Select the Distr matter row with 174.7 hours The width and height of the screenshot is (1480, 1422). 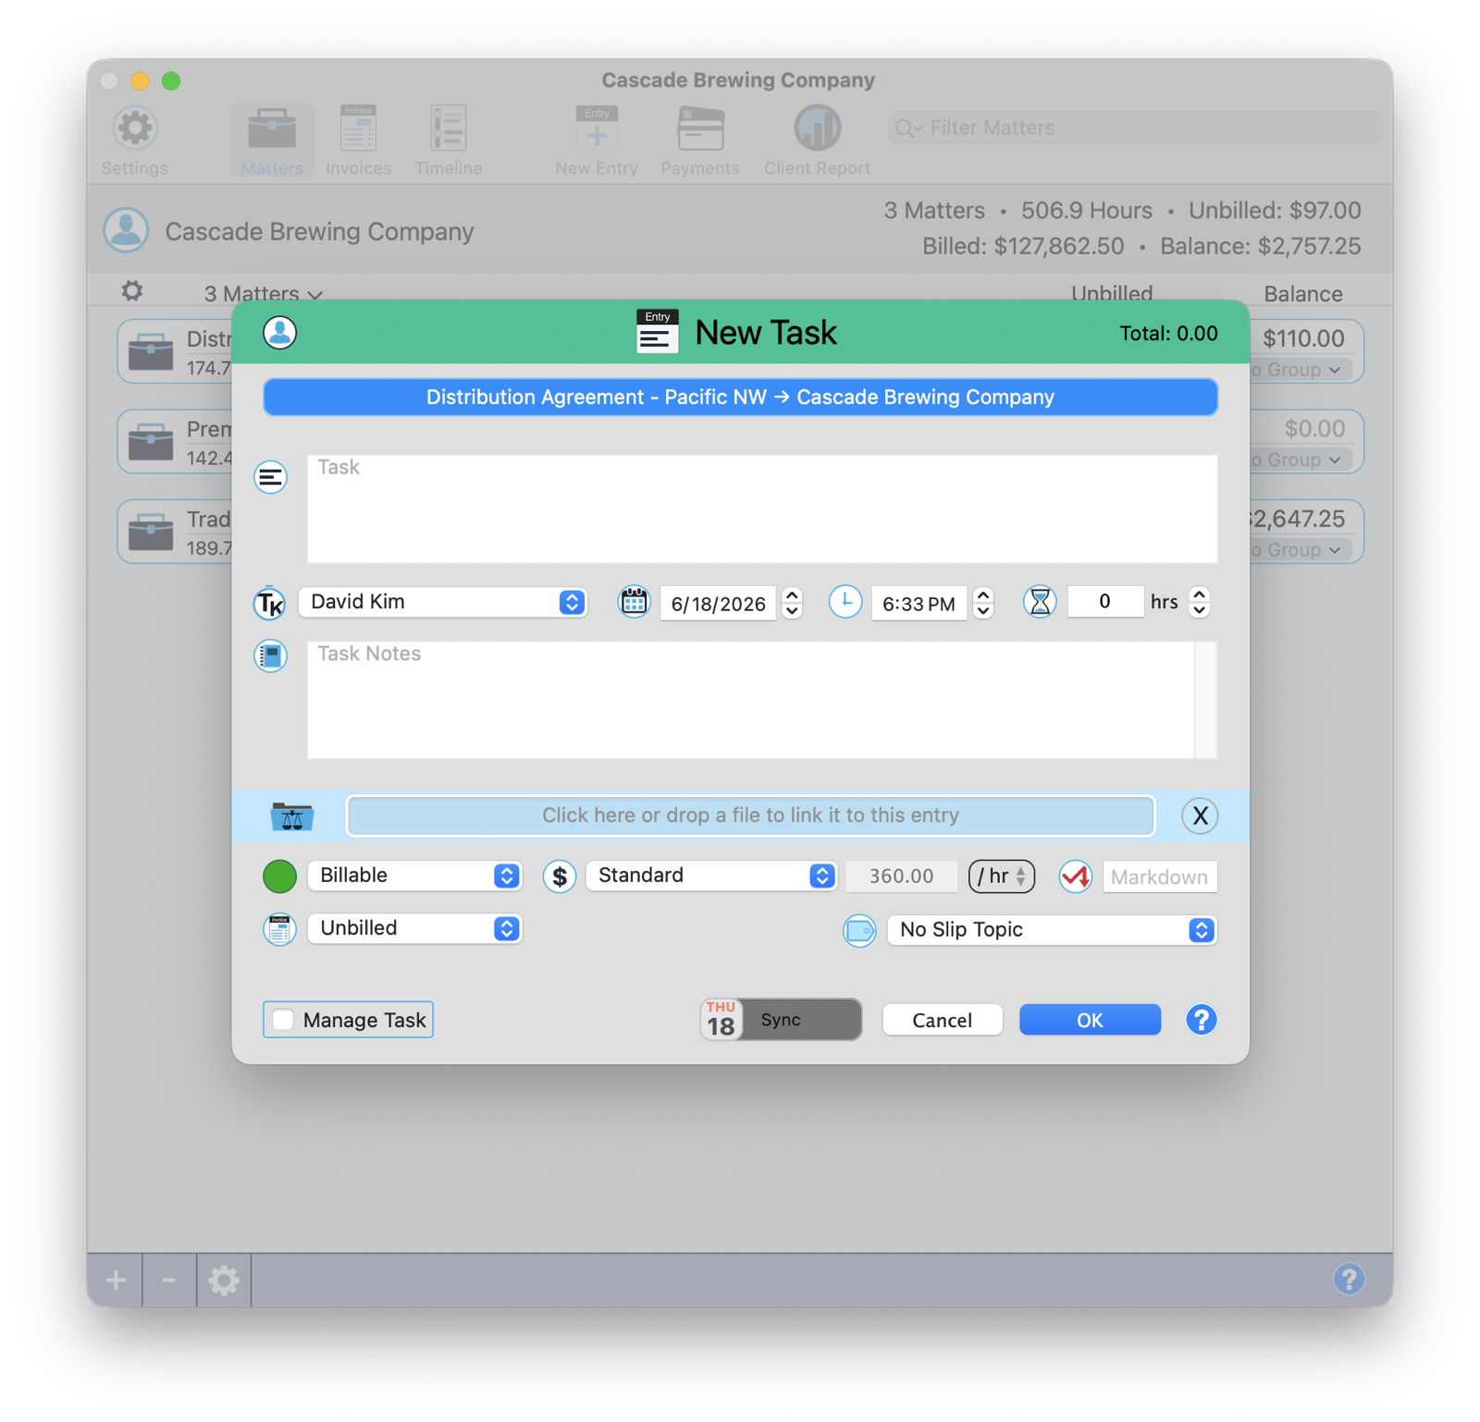pyautogui.click(x=176, y=351)
